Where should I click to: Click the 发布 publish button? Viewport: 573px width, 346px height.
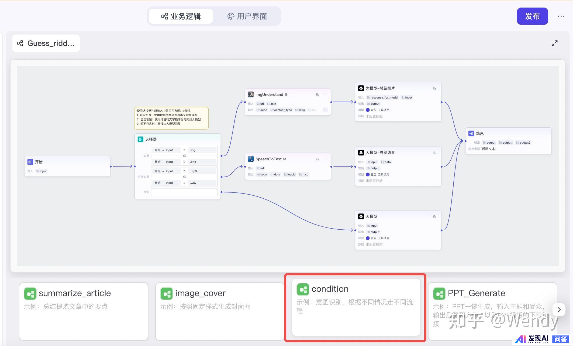click(532, 16)
